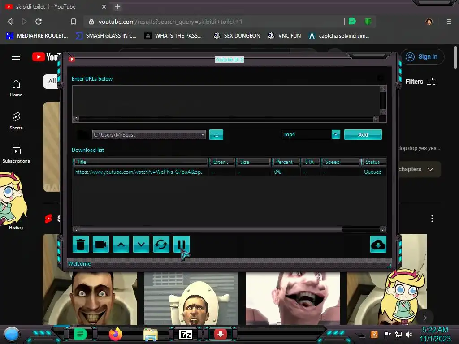
Task: Open the YouTube guide hamburger menu
Action: coord(16,57)
